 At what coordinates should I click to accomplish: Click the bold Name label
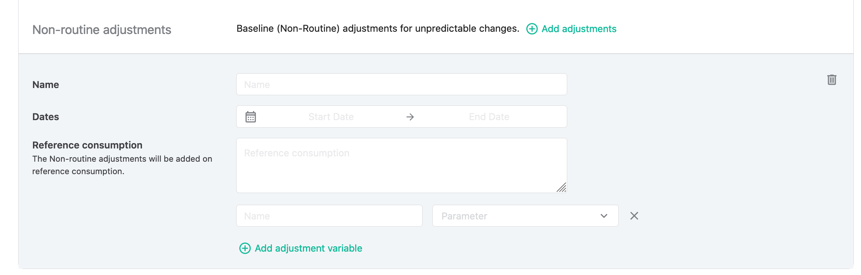46,85
